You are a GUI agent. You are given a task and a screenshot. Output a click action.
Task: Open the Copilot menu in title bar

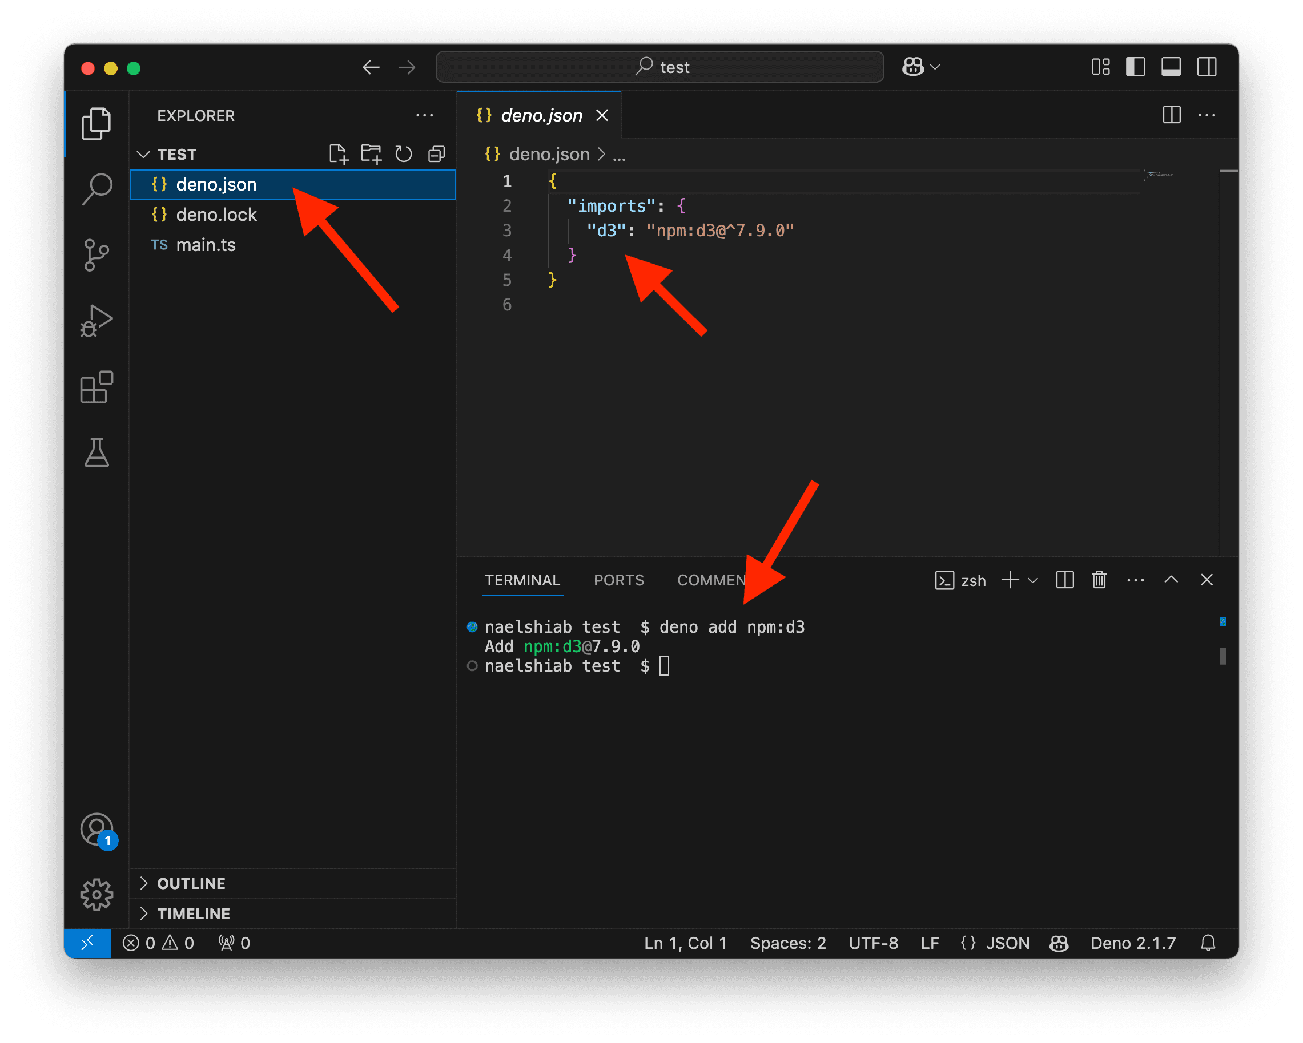click(920, 67)
